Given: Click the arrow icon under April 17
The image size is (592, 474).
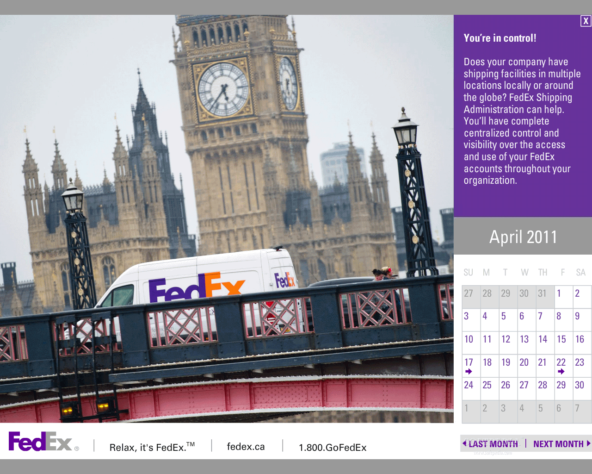Looking at the screenshot, I should click(469, 372).
